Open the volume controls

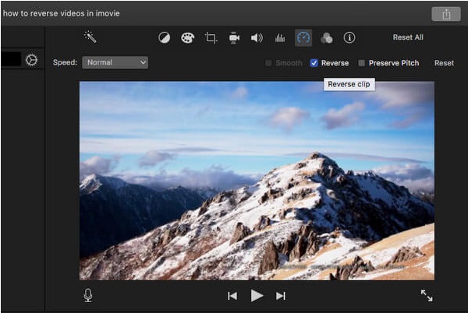[257, 38]
